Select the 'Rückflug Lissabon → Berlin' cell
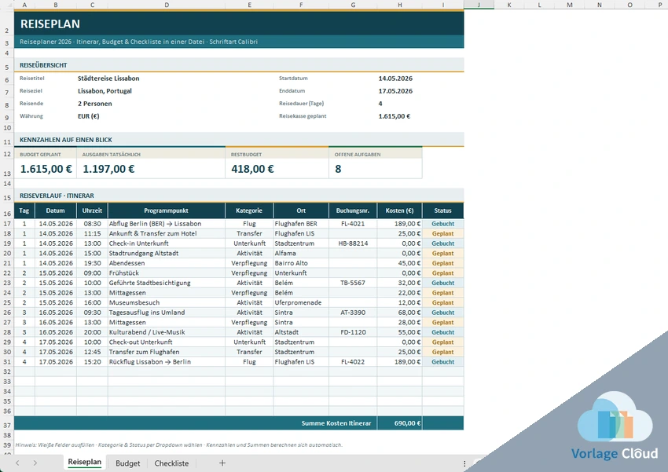Viewport: 668px width, 472px height. (167, 362)
